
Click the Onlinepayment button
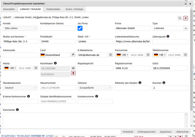(x=146, y=132)
